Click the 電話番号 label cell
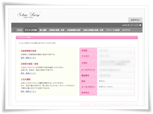Screen dimensions: 153x114 coord(88,75)
